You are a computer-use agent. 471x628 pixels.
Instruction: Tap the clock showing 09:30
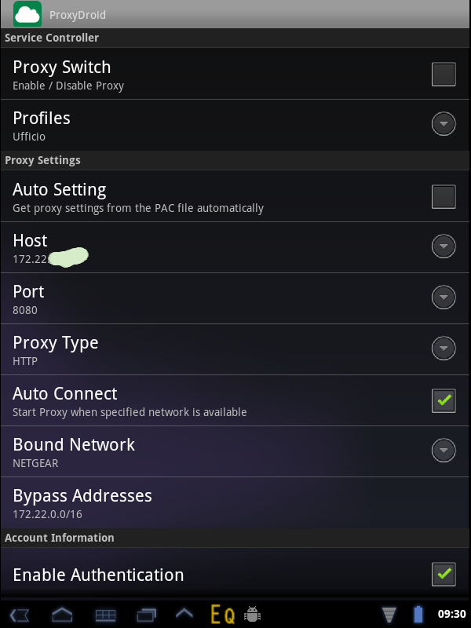[x=452, y=614]
